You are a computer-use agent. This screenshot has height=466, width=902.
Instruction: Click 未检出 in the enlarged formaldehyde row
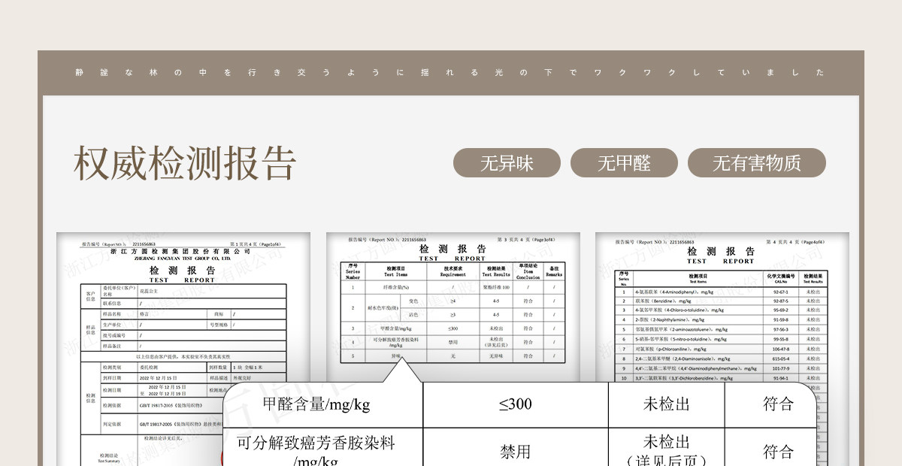point(666,404)
